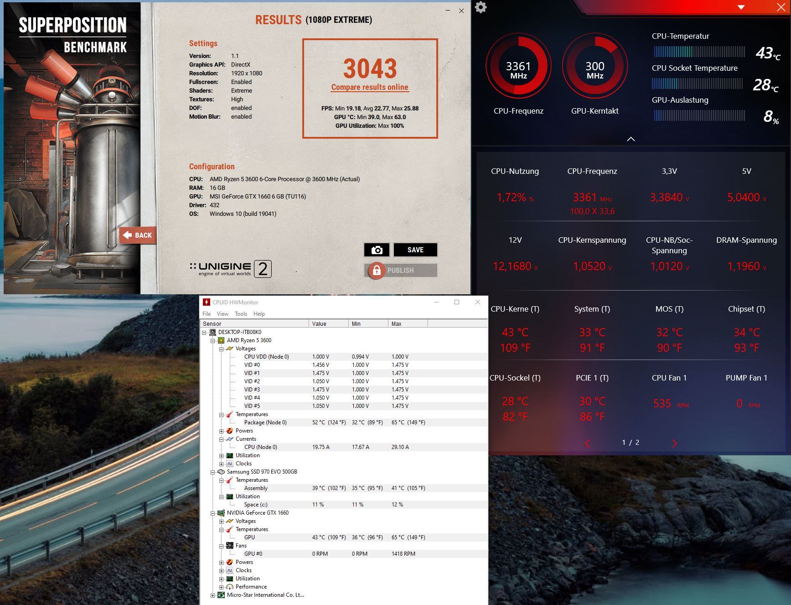Click the PUBLISH button
Viewport: 791px width, 605px height.
pos(401,271)
